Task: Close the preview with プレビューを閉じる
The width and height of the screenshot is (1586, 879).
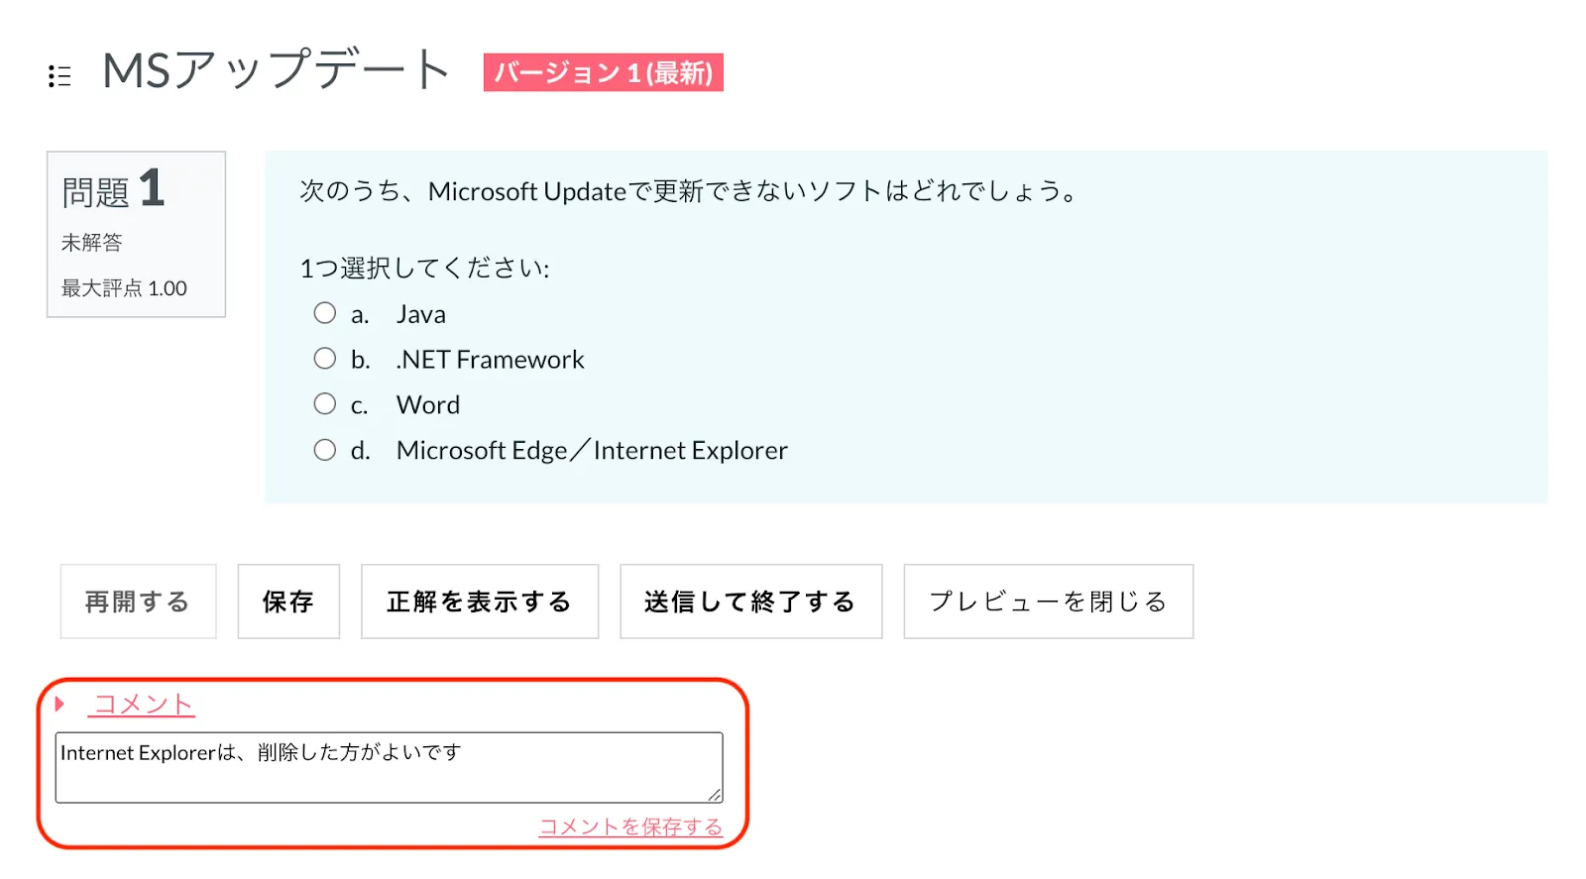Action: pos(1048,602)
